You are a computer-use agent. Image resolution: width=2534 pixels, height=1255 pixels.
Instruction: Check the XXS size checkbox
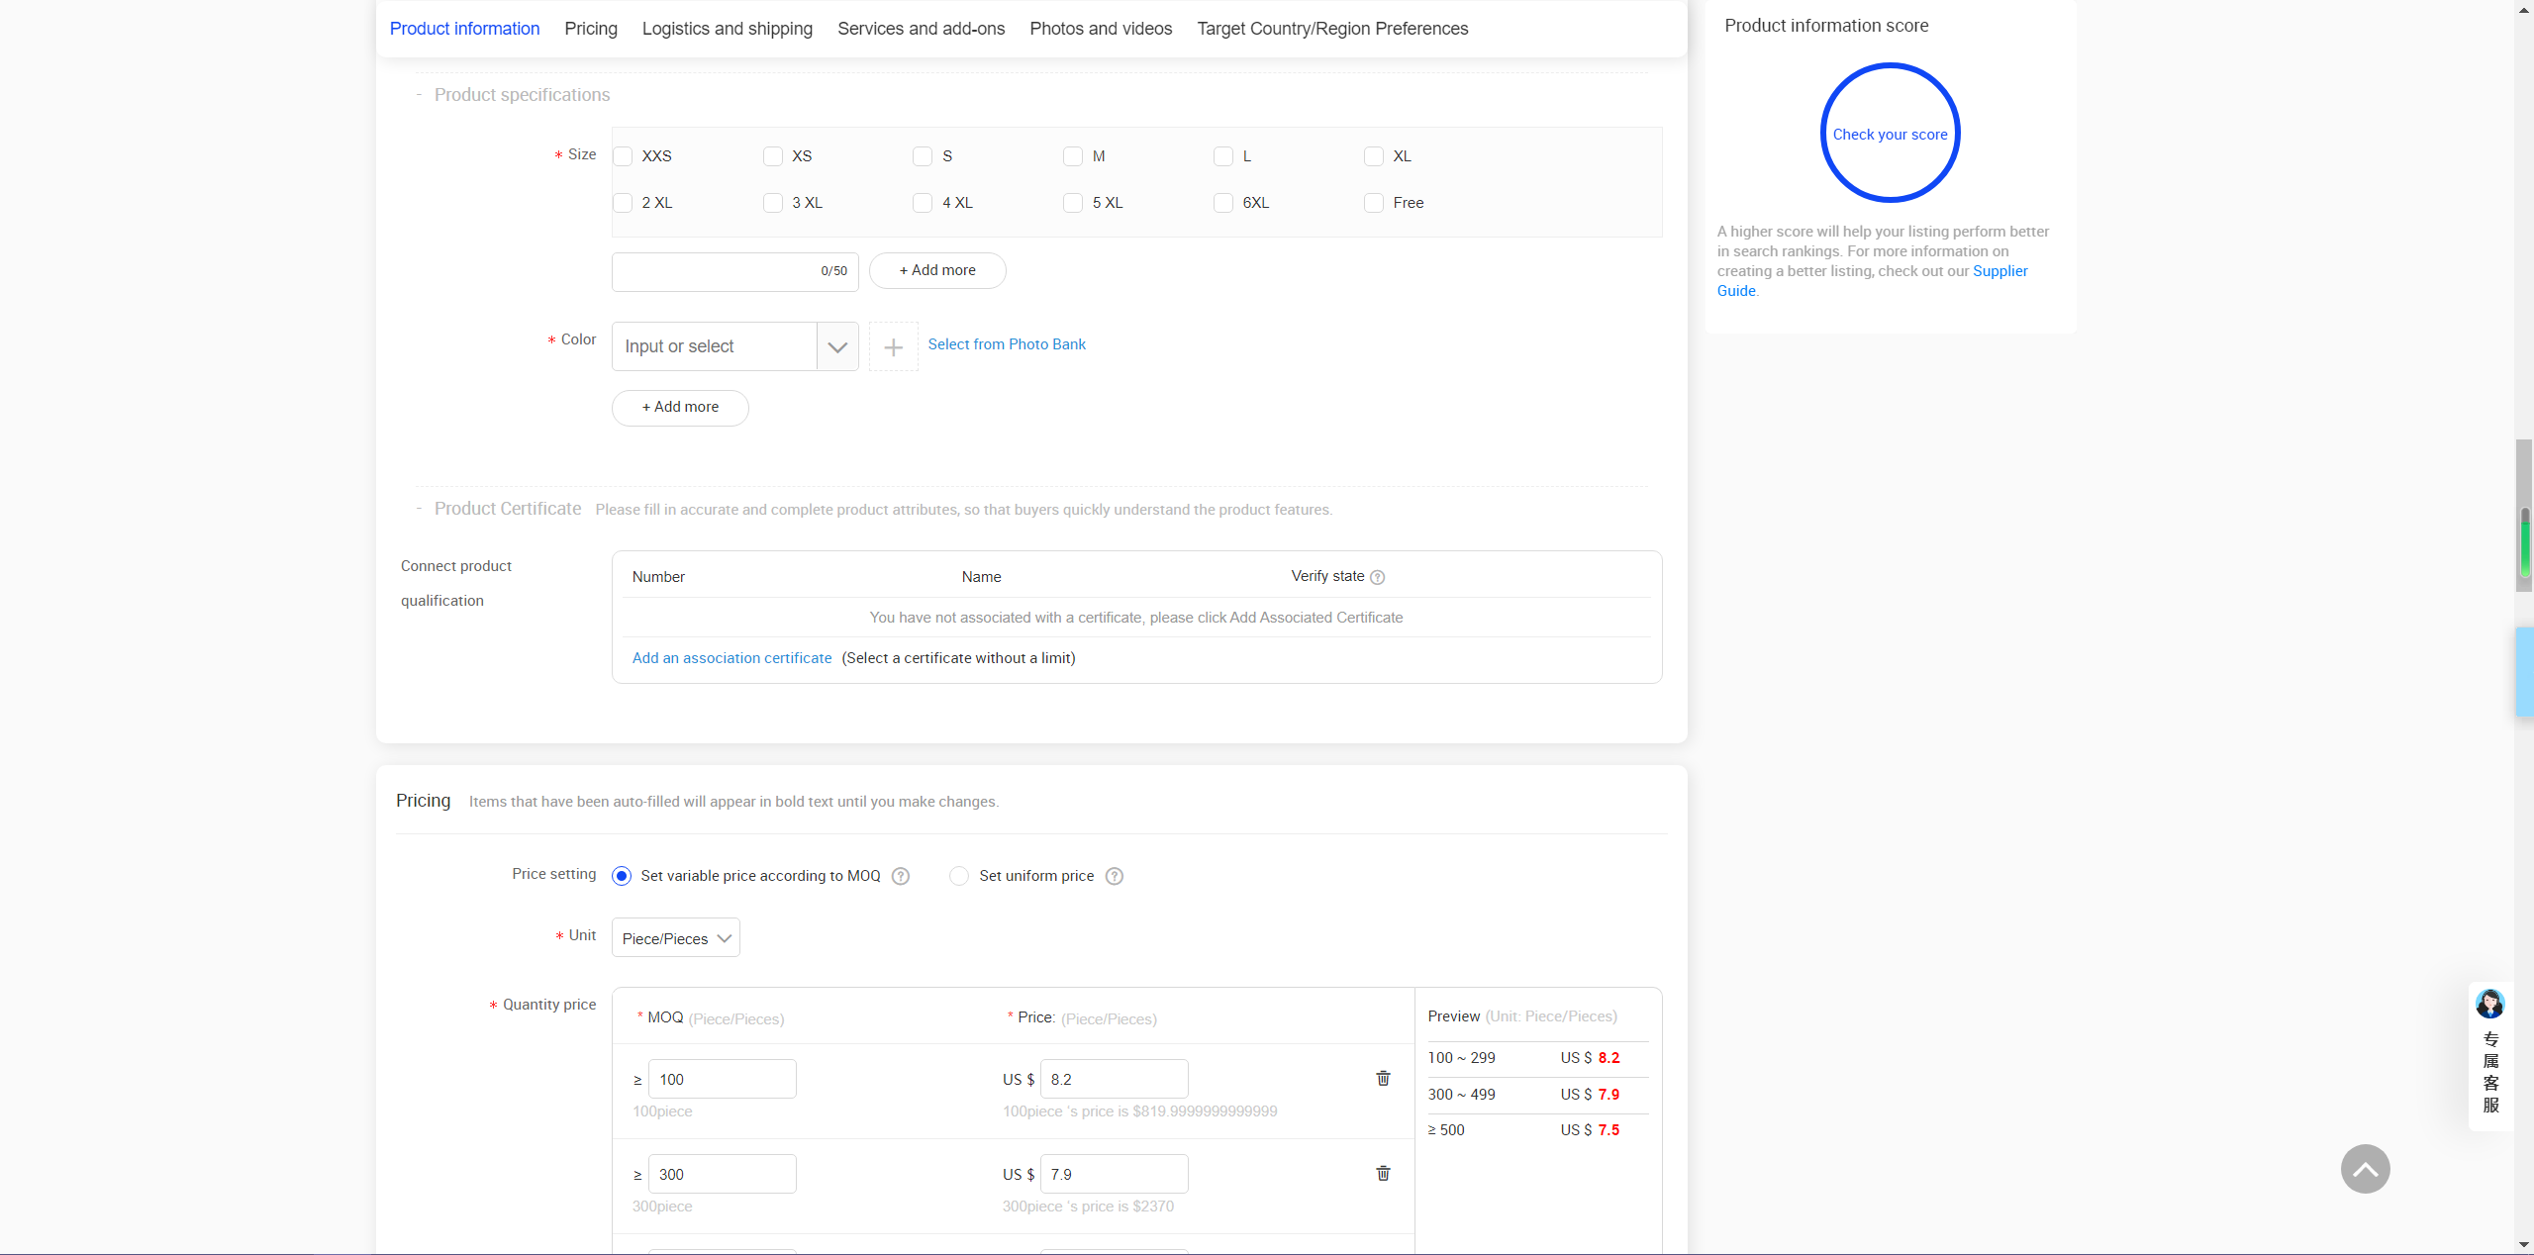click(x=623, y=156)
